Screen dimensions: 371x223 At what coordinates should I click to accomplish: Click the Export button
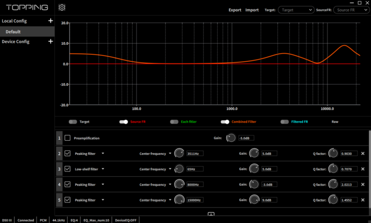(235, 10)
